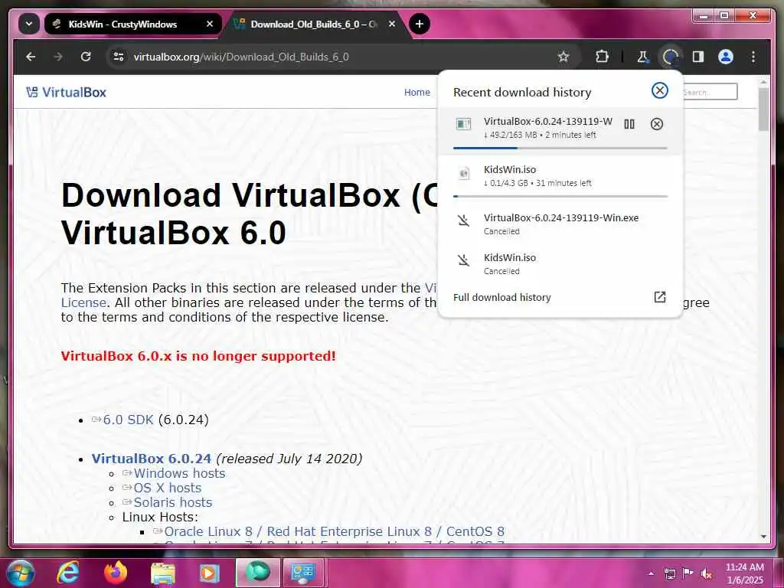Open the Chrome three-dot menu
The width and height of the screenshot is (784, 588).
point(753,57)
